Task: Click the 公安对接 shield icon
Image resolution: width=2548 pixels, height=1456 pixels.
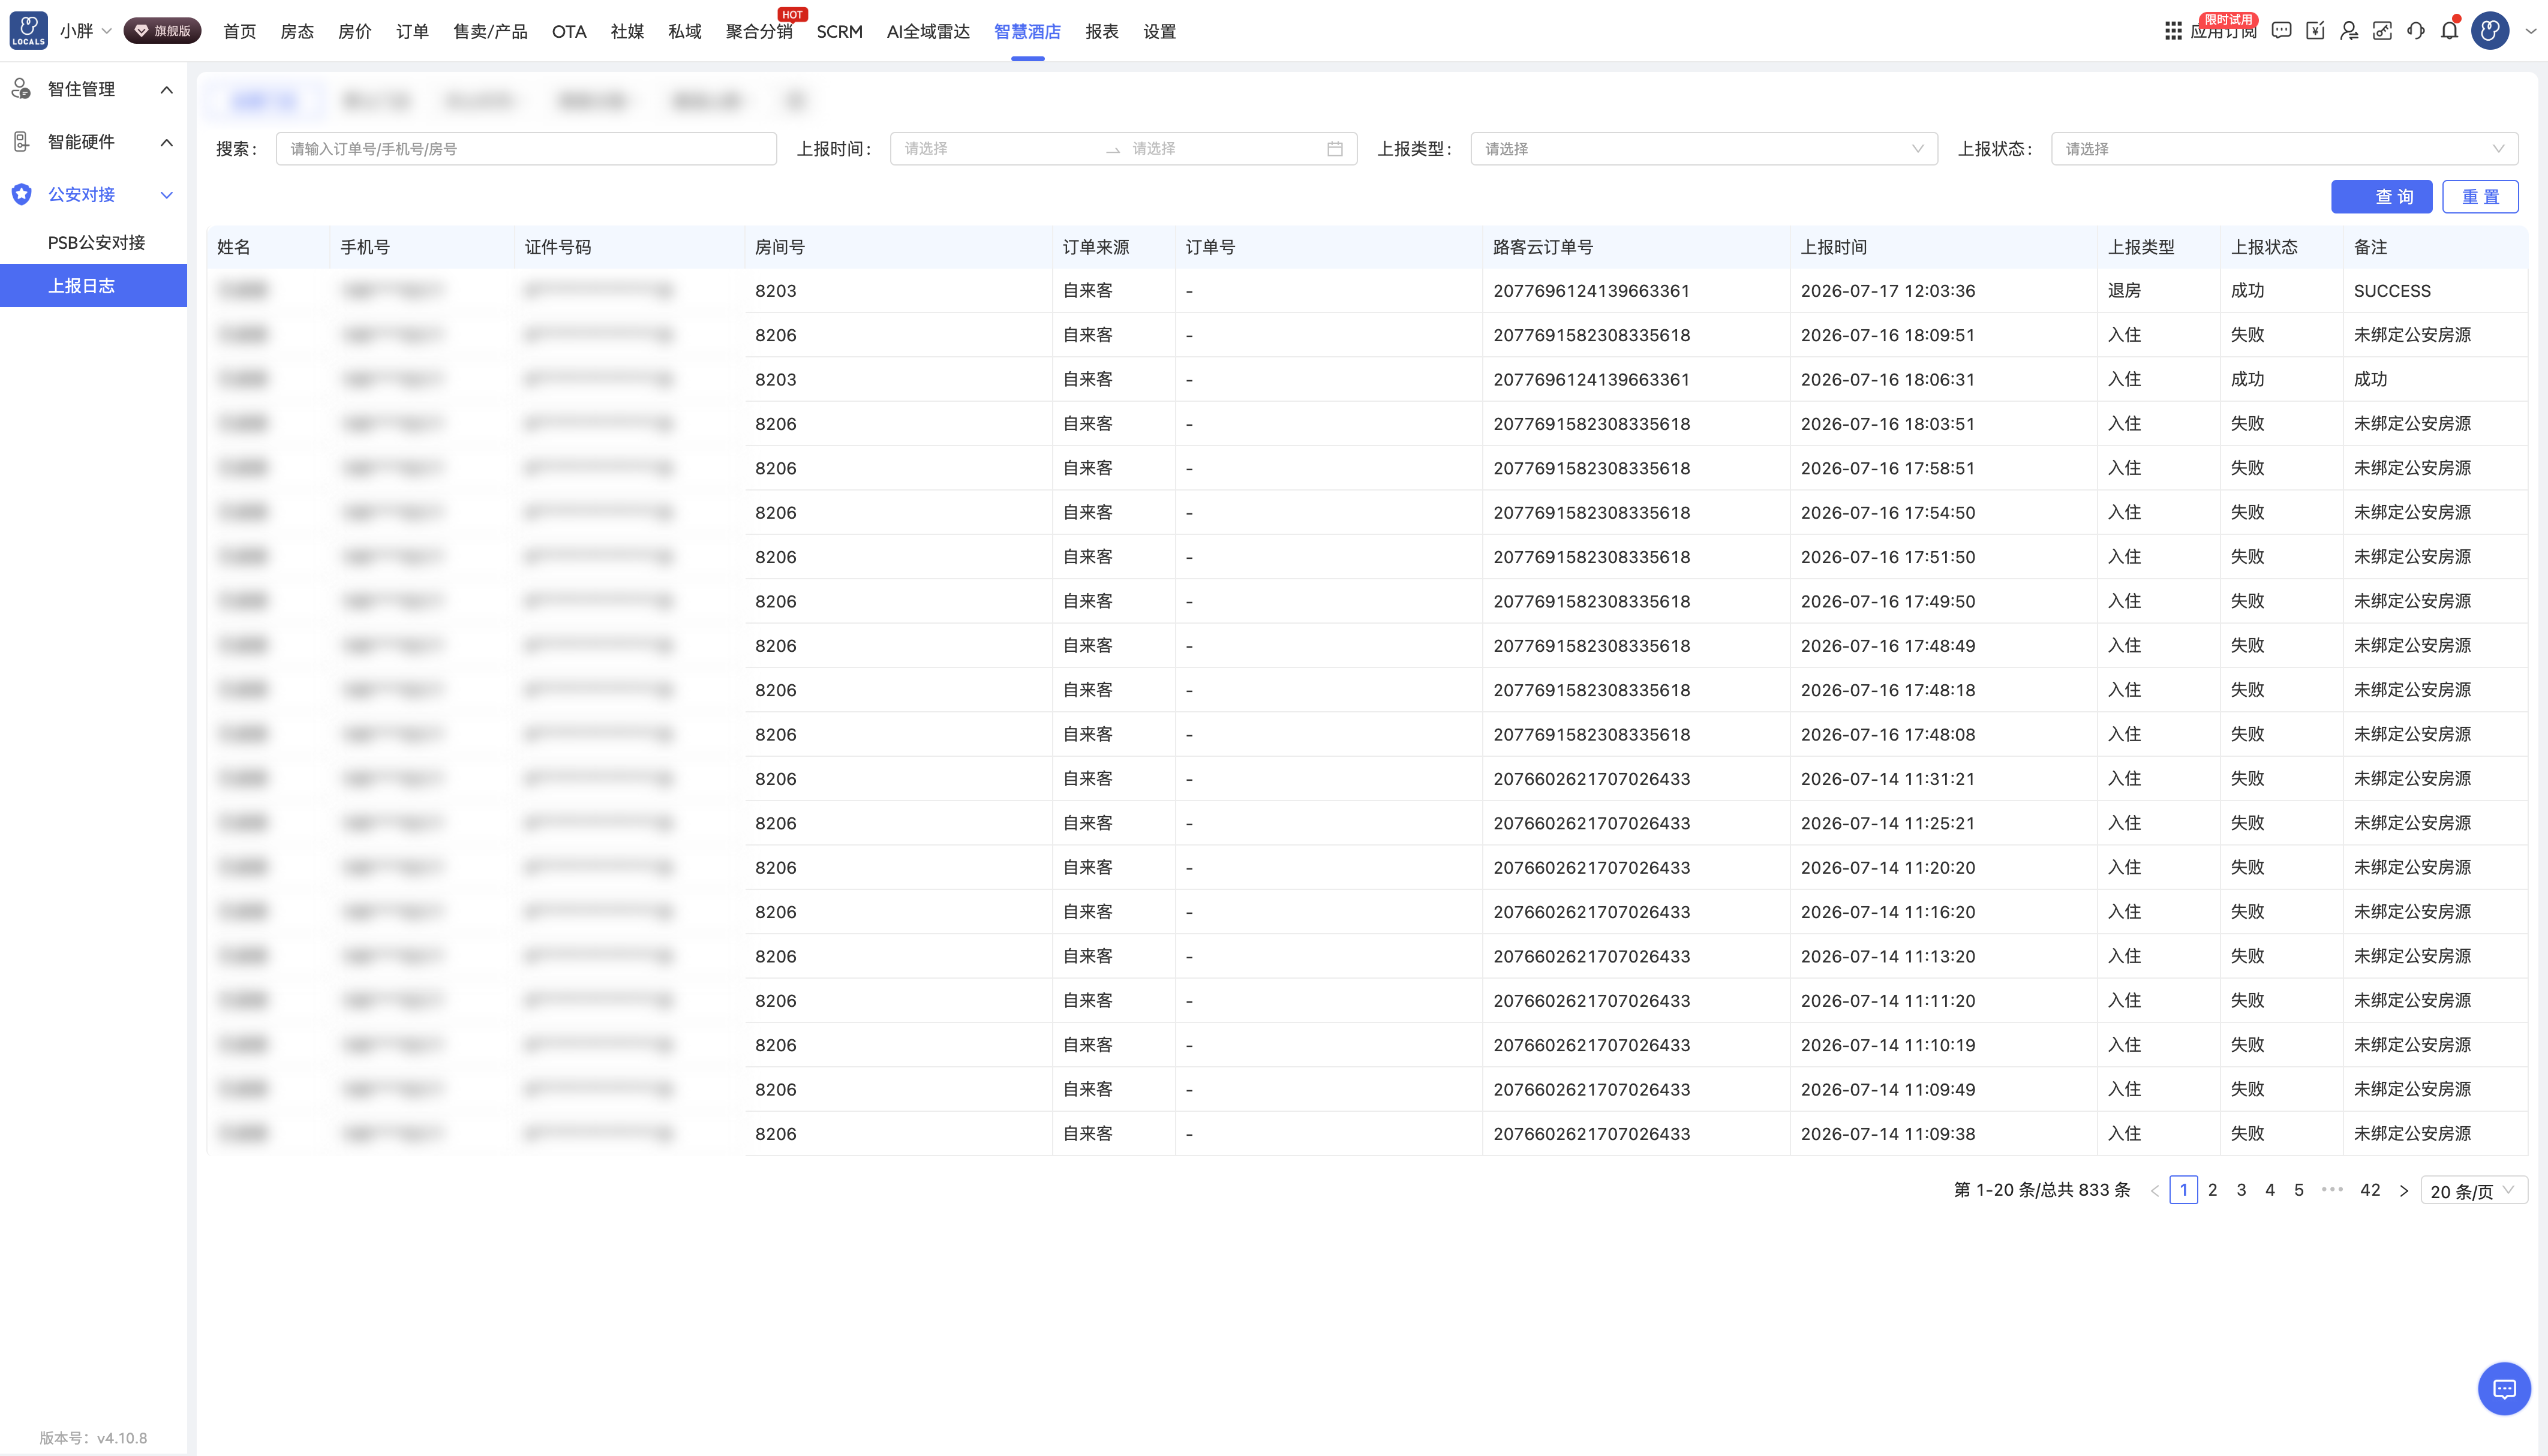Action: [21, 194]
